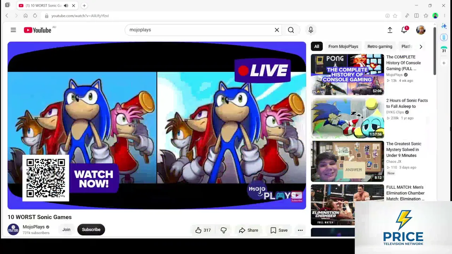Open title "FULL MATCH: Men's Elimination Chamber"
452x254 pixels.
coord(405,193)
